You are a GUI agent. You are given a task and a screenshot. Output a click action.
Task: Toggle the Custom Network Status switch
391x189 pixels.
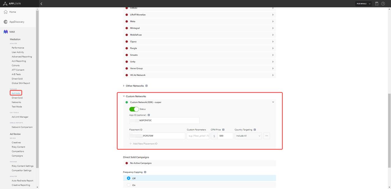[x=134, y=109]
